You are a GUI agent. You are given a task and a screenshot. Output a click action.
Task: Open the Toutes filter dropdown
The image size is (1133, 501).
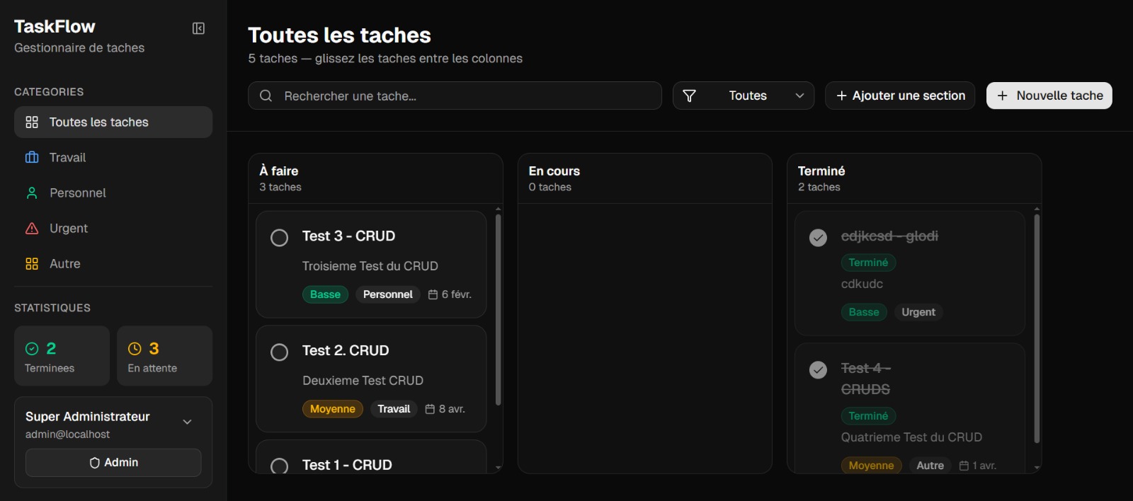pos(744,96)
